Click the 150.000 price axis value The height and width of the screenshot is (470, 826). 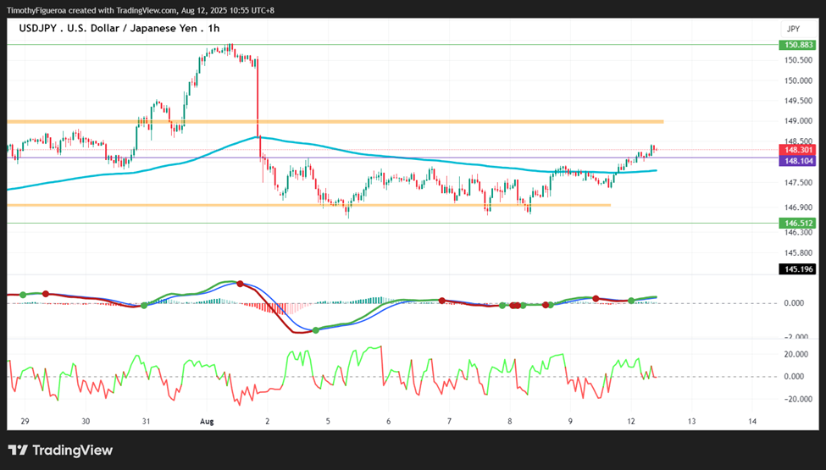pyautogui.click(x=799, y=80)
